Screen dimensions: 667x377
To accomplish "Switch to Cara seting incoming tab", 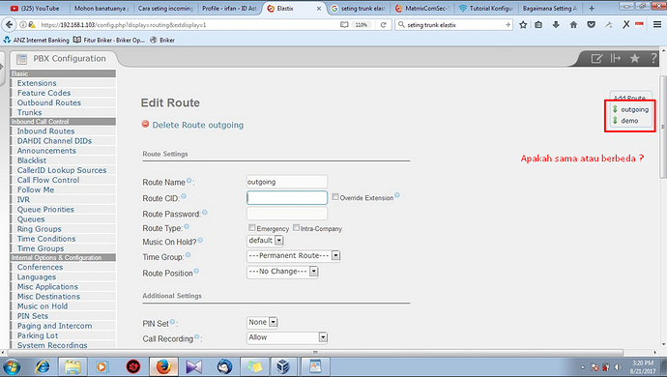I will coord(165,8).
